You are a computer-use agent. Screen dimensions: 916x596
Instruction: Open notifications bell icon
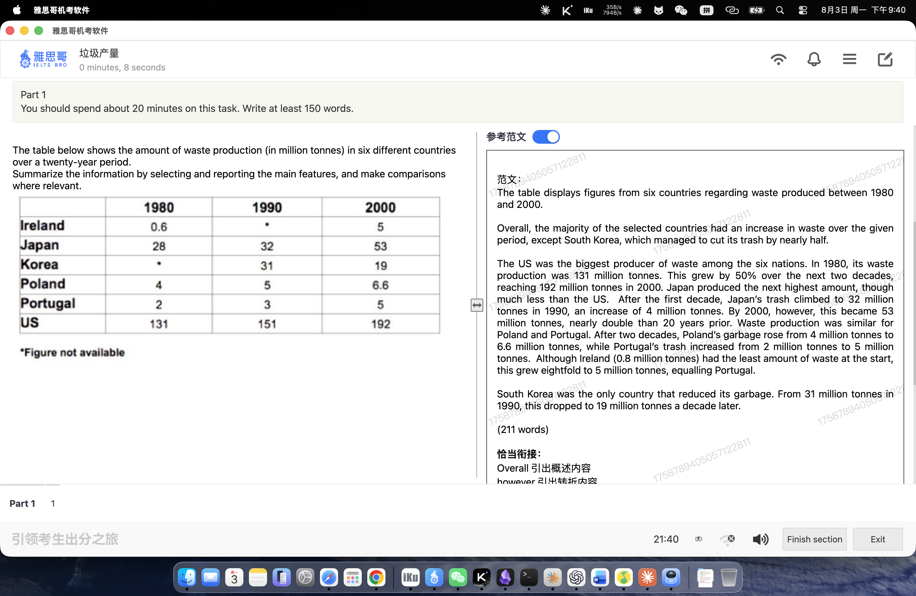pyautogui.click(x=813, y=59)
